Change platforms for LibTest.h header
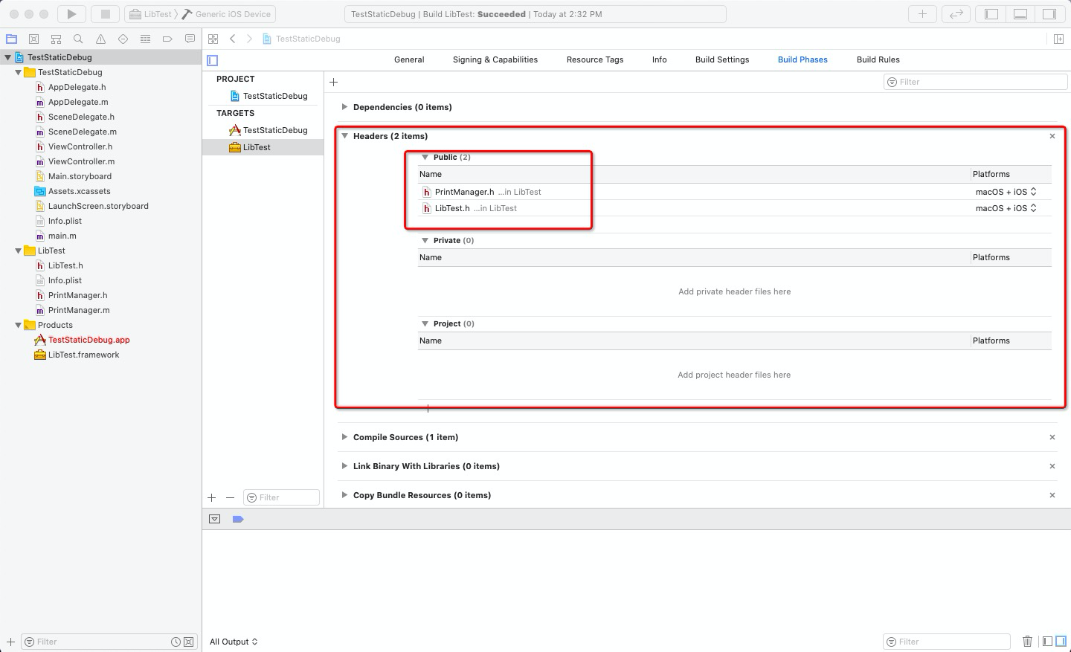This screenshot has height=652, width=1071. (x=1006, y=208)
